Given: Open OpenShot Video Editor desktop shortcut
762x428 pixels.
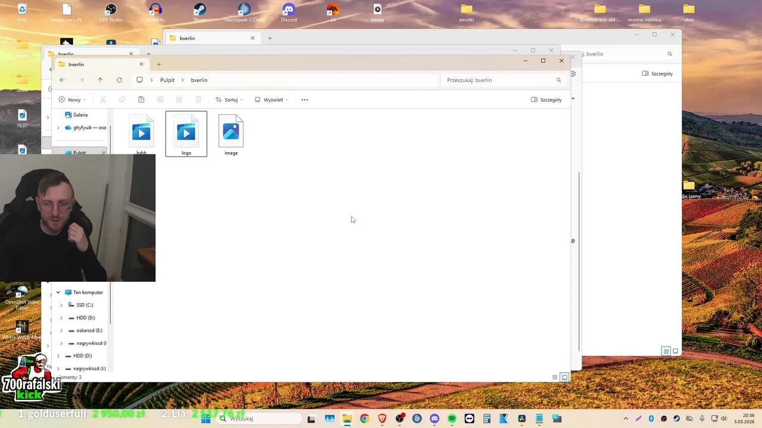Looking at the screenshot, I should tap(22, 298).
